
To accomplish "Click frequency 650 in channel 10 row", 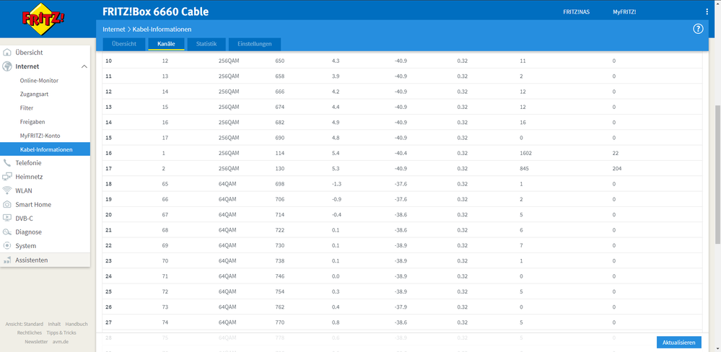I will (x=279, y=61).
